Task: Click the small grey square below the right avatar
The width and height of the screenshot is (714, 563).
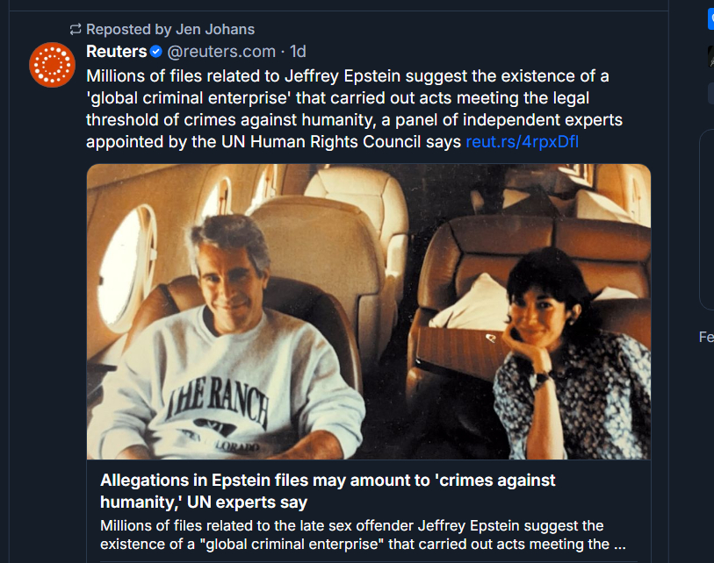Action: click(x=710, y=93)
